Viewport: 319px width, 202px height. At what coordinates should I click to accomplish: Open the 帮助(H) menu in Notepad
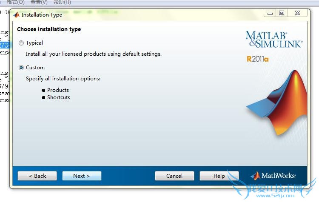point(62,2)
